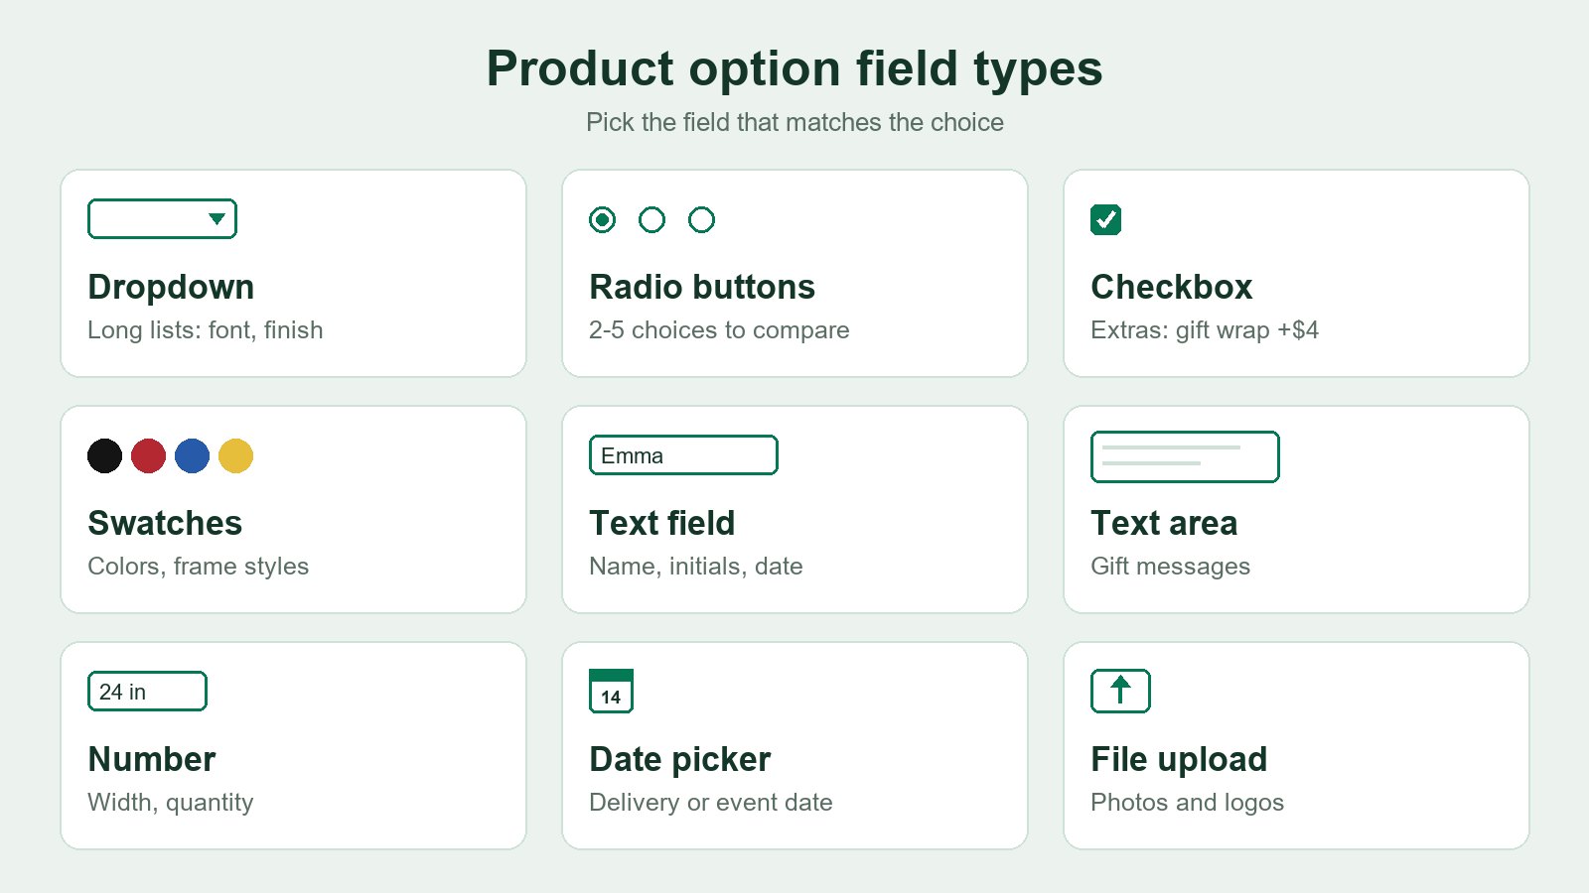
Task: Click the Checkbox card title
Action: (x=1172, y=287)
